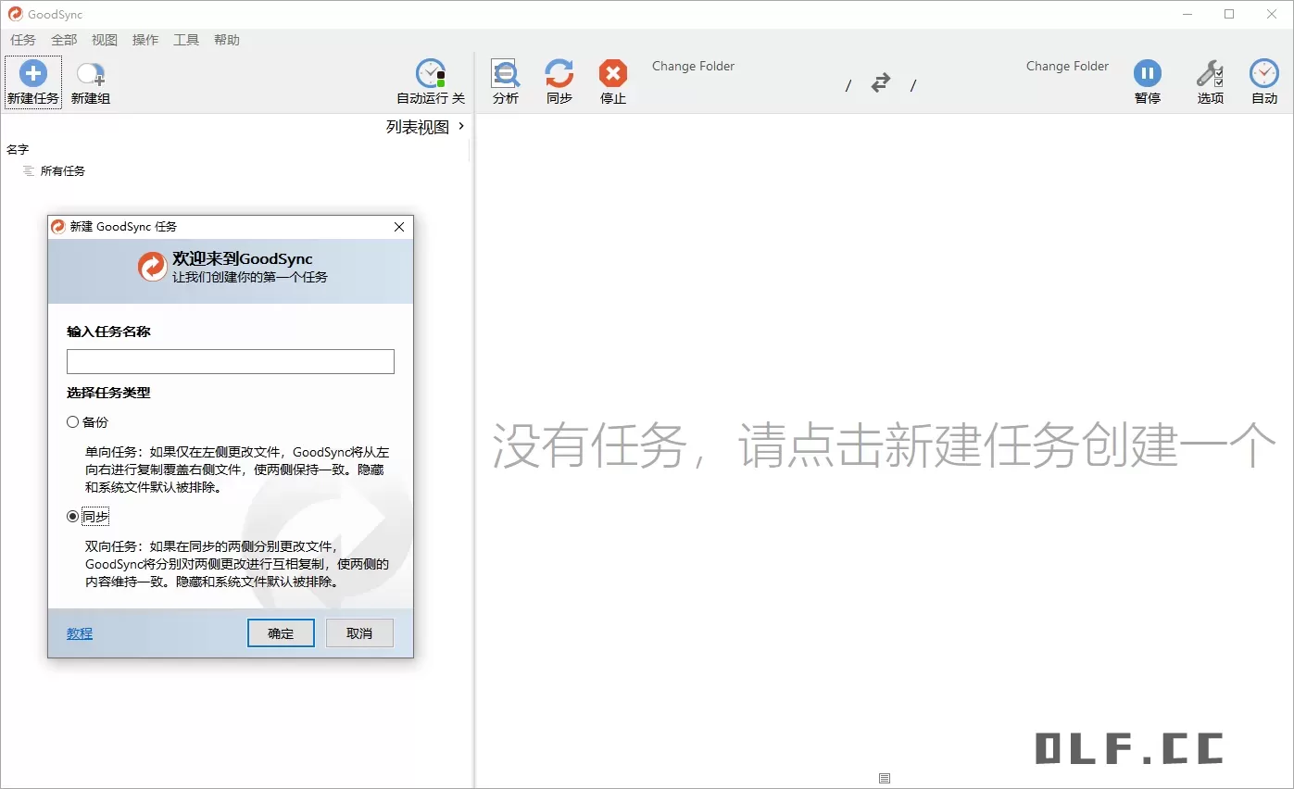
Task: Select the 备份 backup radio button
Action: tap(71, 421)
